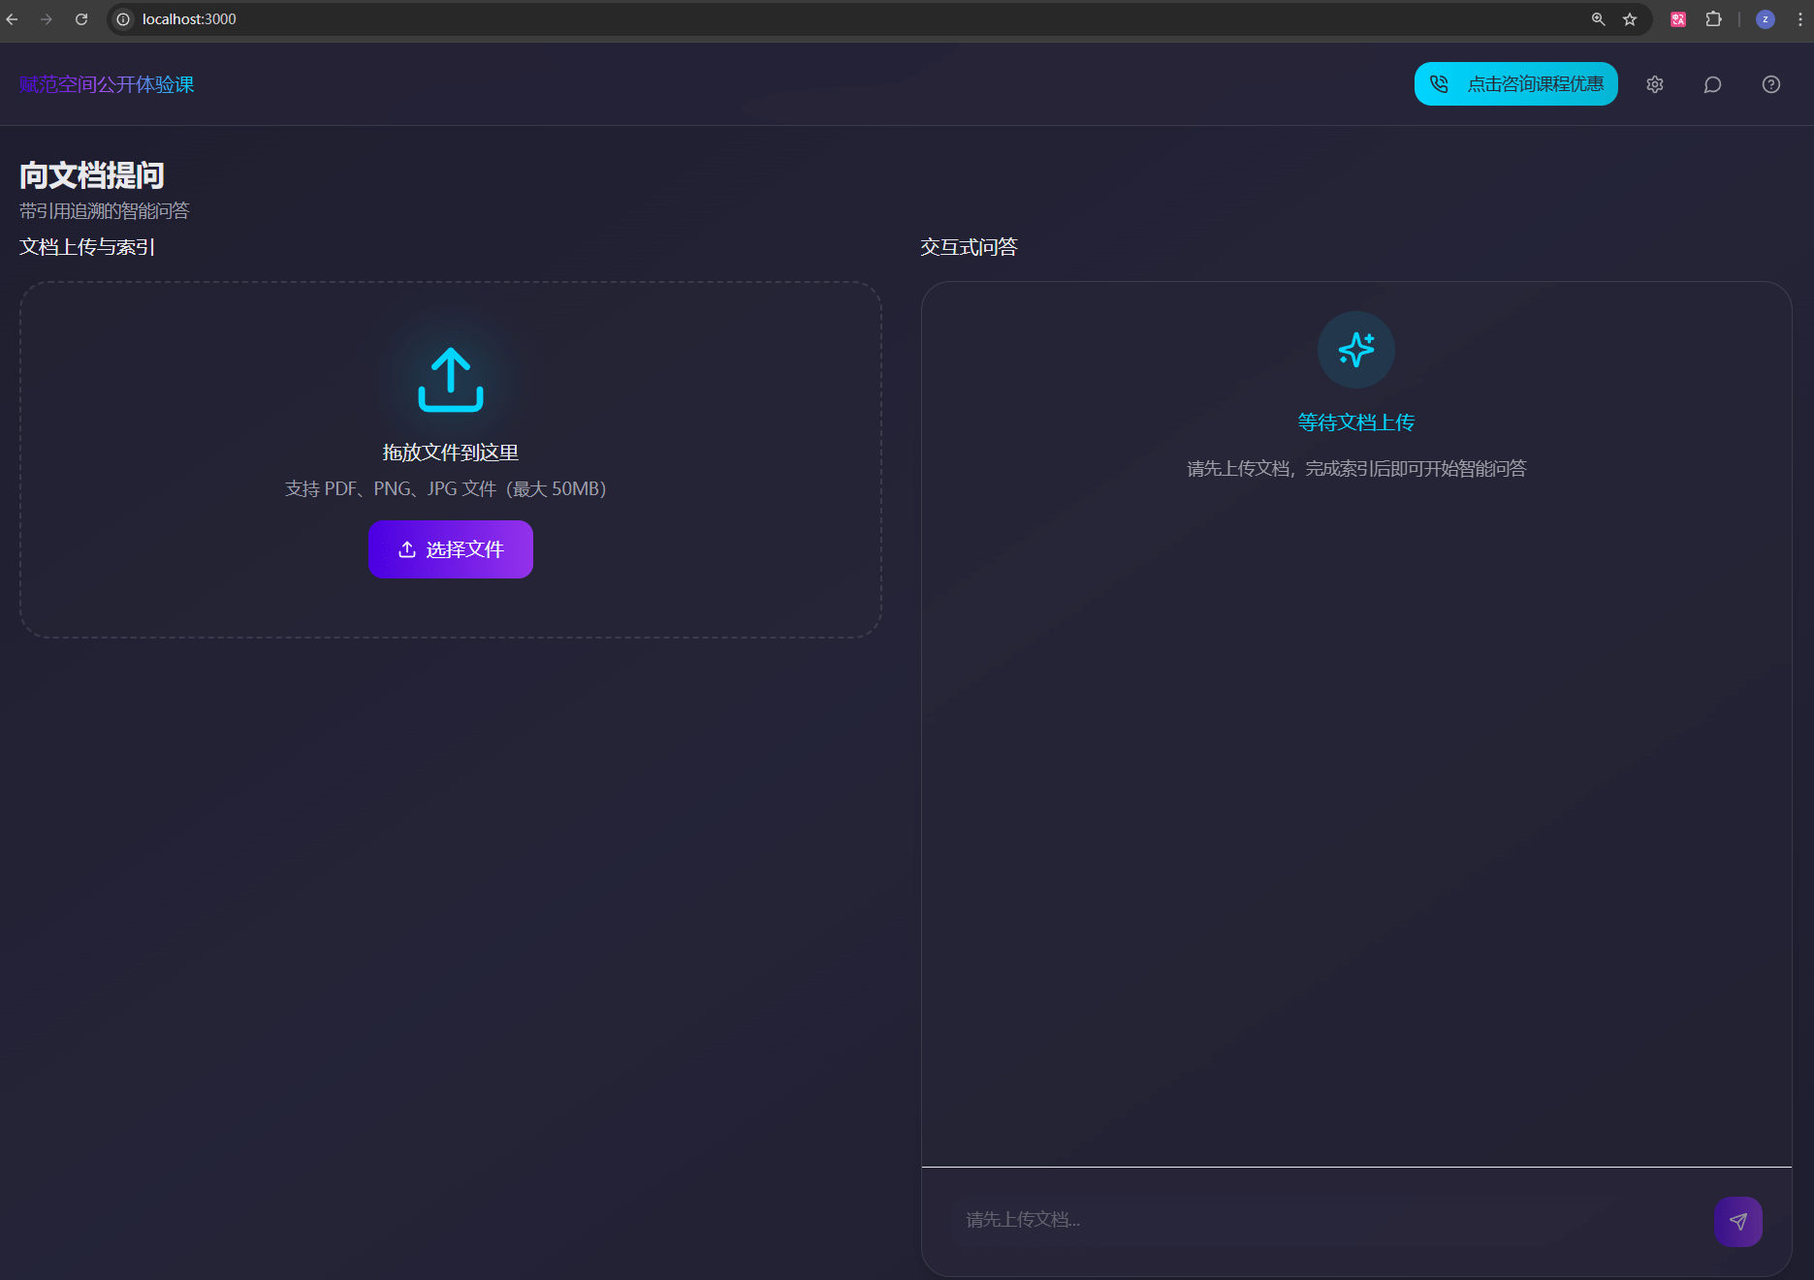This screenshot has width=1814, height=1280.
Task: Reload the page with refresh icon
Action: point(81,19)
